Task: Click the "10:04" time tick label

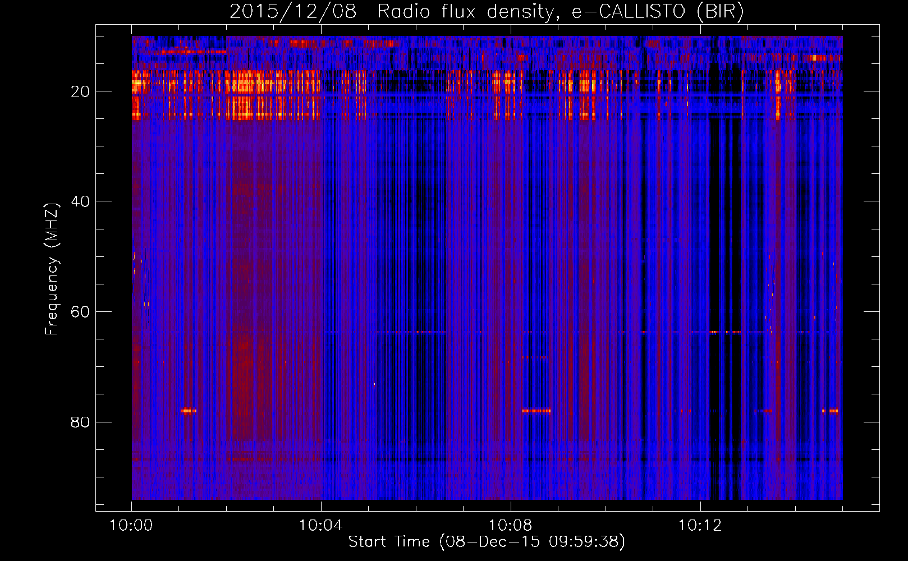Action: tap(320, 526)
